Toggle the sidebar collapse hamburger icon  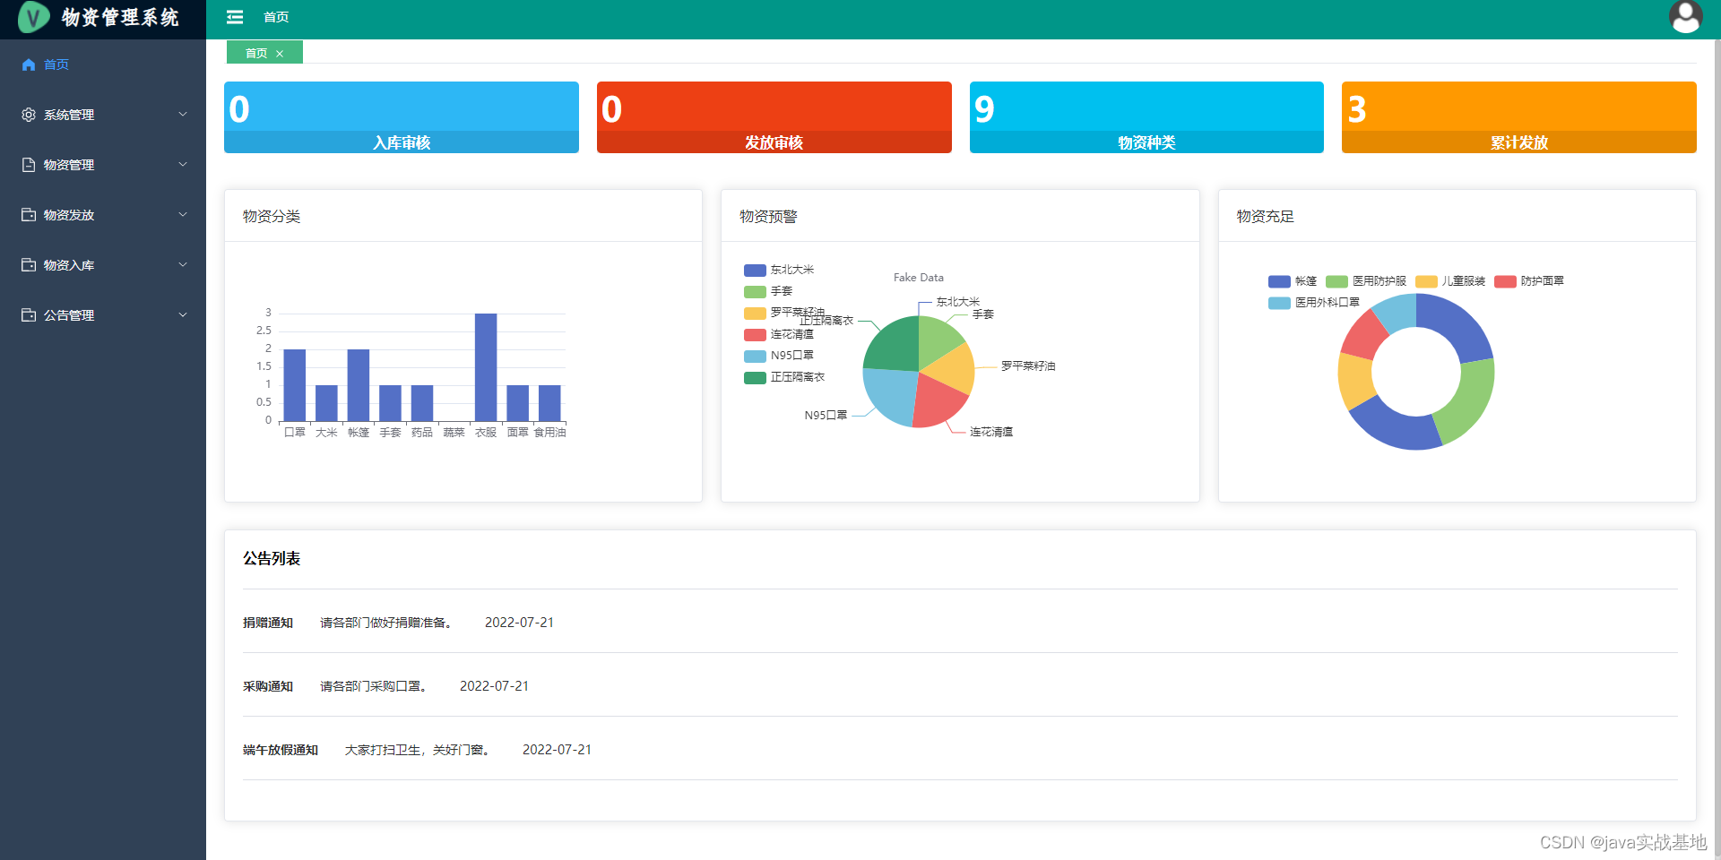[x=235, y=17]
